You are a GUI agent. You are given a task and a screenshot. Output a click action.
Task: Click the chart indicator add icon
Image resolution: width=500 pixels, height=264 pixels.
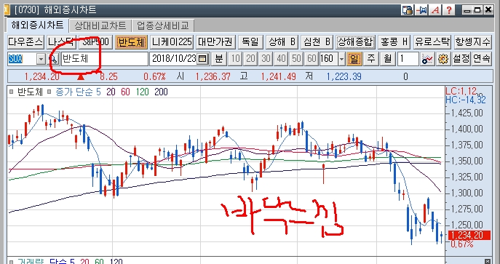point(427,59)
